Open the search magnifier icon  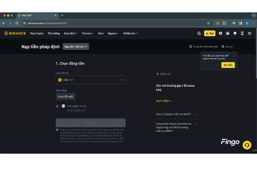199,33
